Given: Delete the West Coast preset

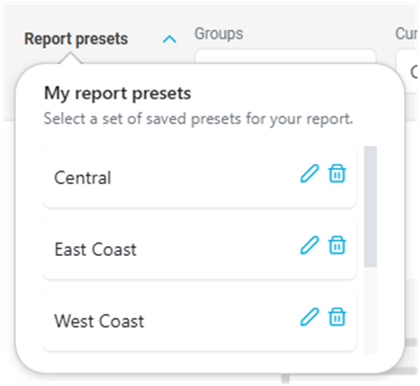Looking at the screenshot, I should pyautogui.click(x=337, y=317).
